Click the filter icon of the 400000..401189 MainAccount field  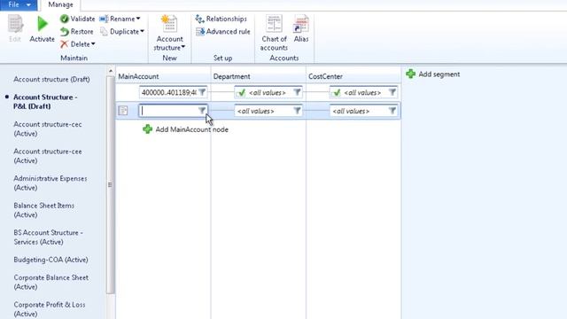coord(202,92)
